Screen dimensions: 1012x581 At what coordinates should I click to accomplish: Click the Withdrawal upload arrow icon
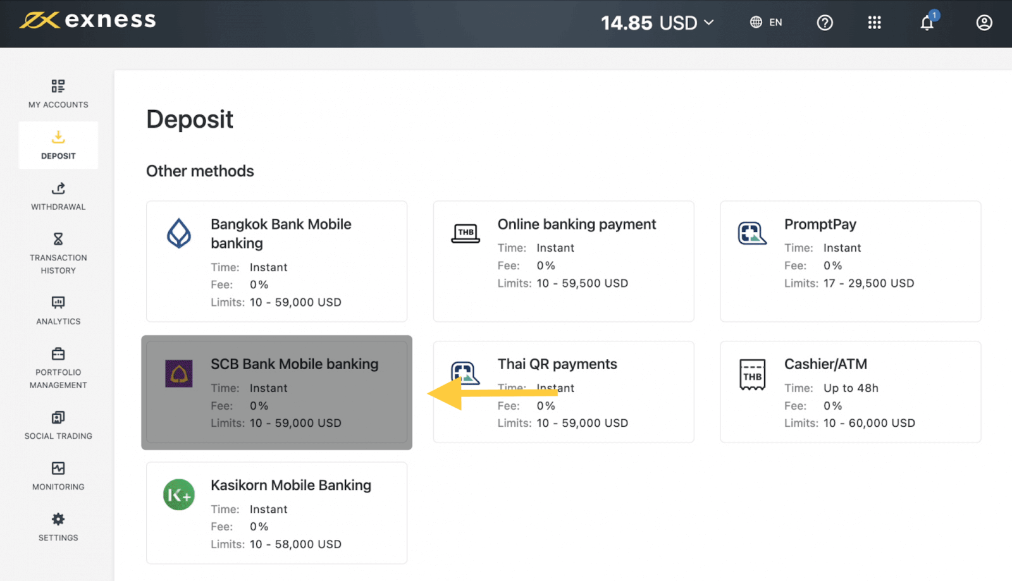pyautogui.click(x=58, y=188)
